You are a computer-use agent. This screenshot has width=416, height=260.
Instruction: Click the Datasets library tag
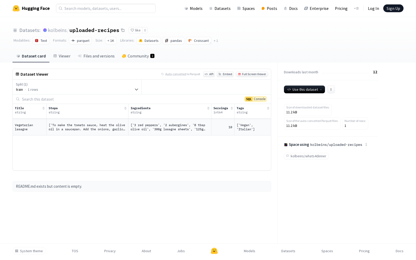tap(149, 41)
